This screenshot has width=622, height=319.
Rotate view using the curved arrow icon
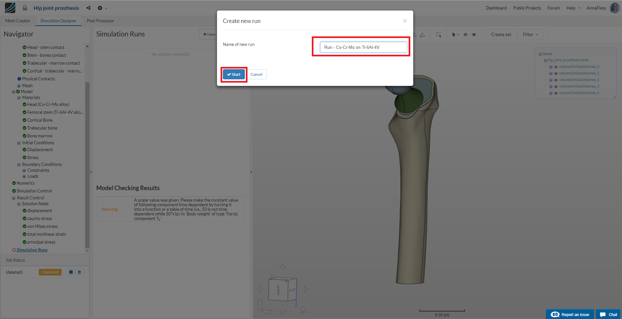pyautogui.click(x=264, y=307)
